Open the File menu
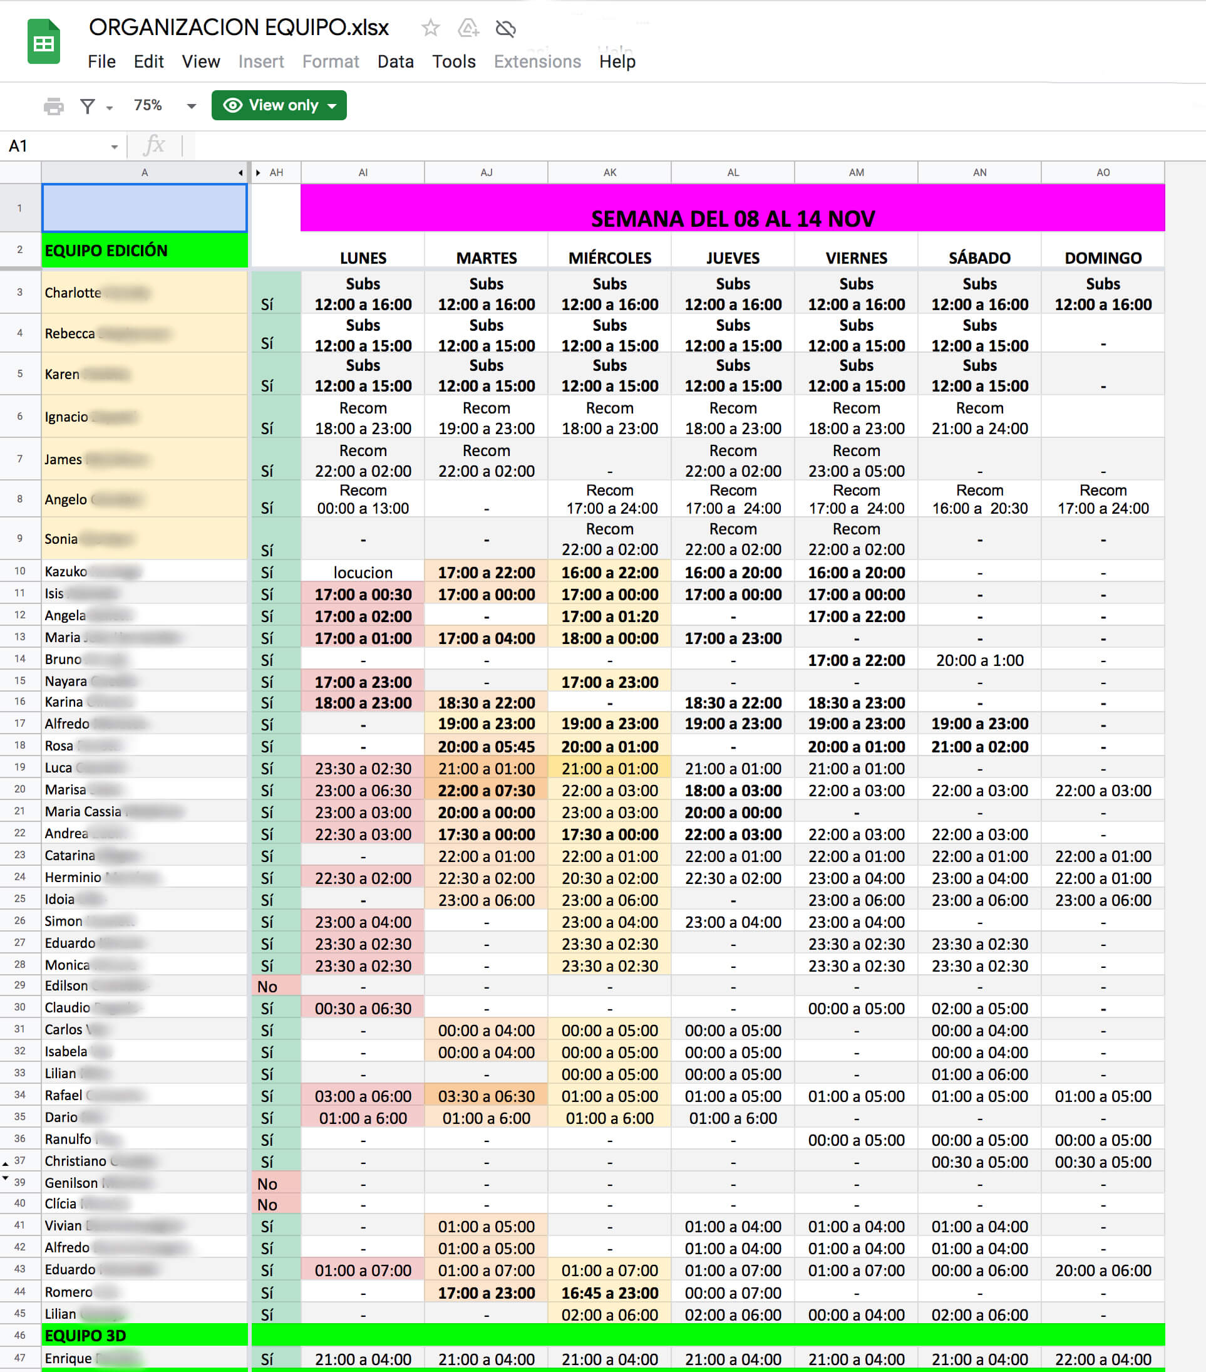1206x1372 pixels. click(x=101, y=62)
